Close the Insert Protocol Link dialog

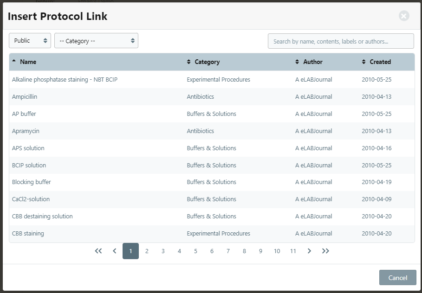pyautogui.click(x=404, y=16)
